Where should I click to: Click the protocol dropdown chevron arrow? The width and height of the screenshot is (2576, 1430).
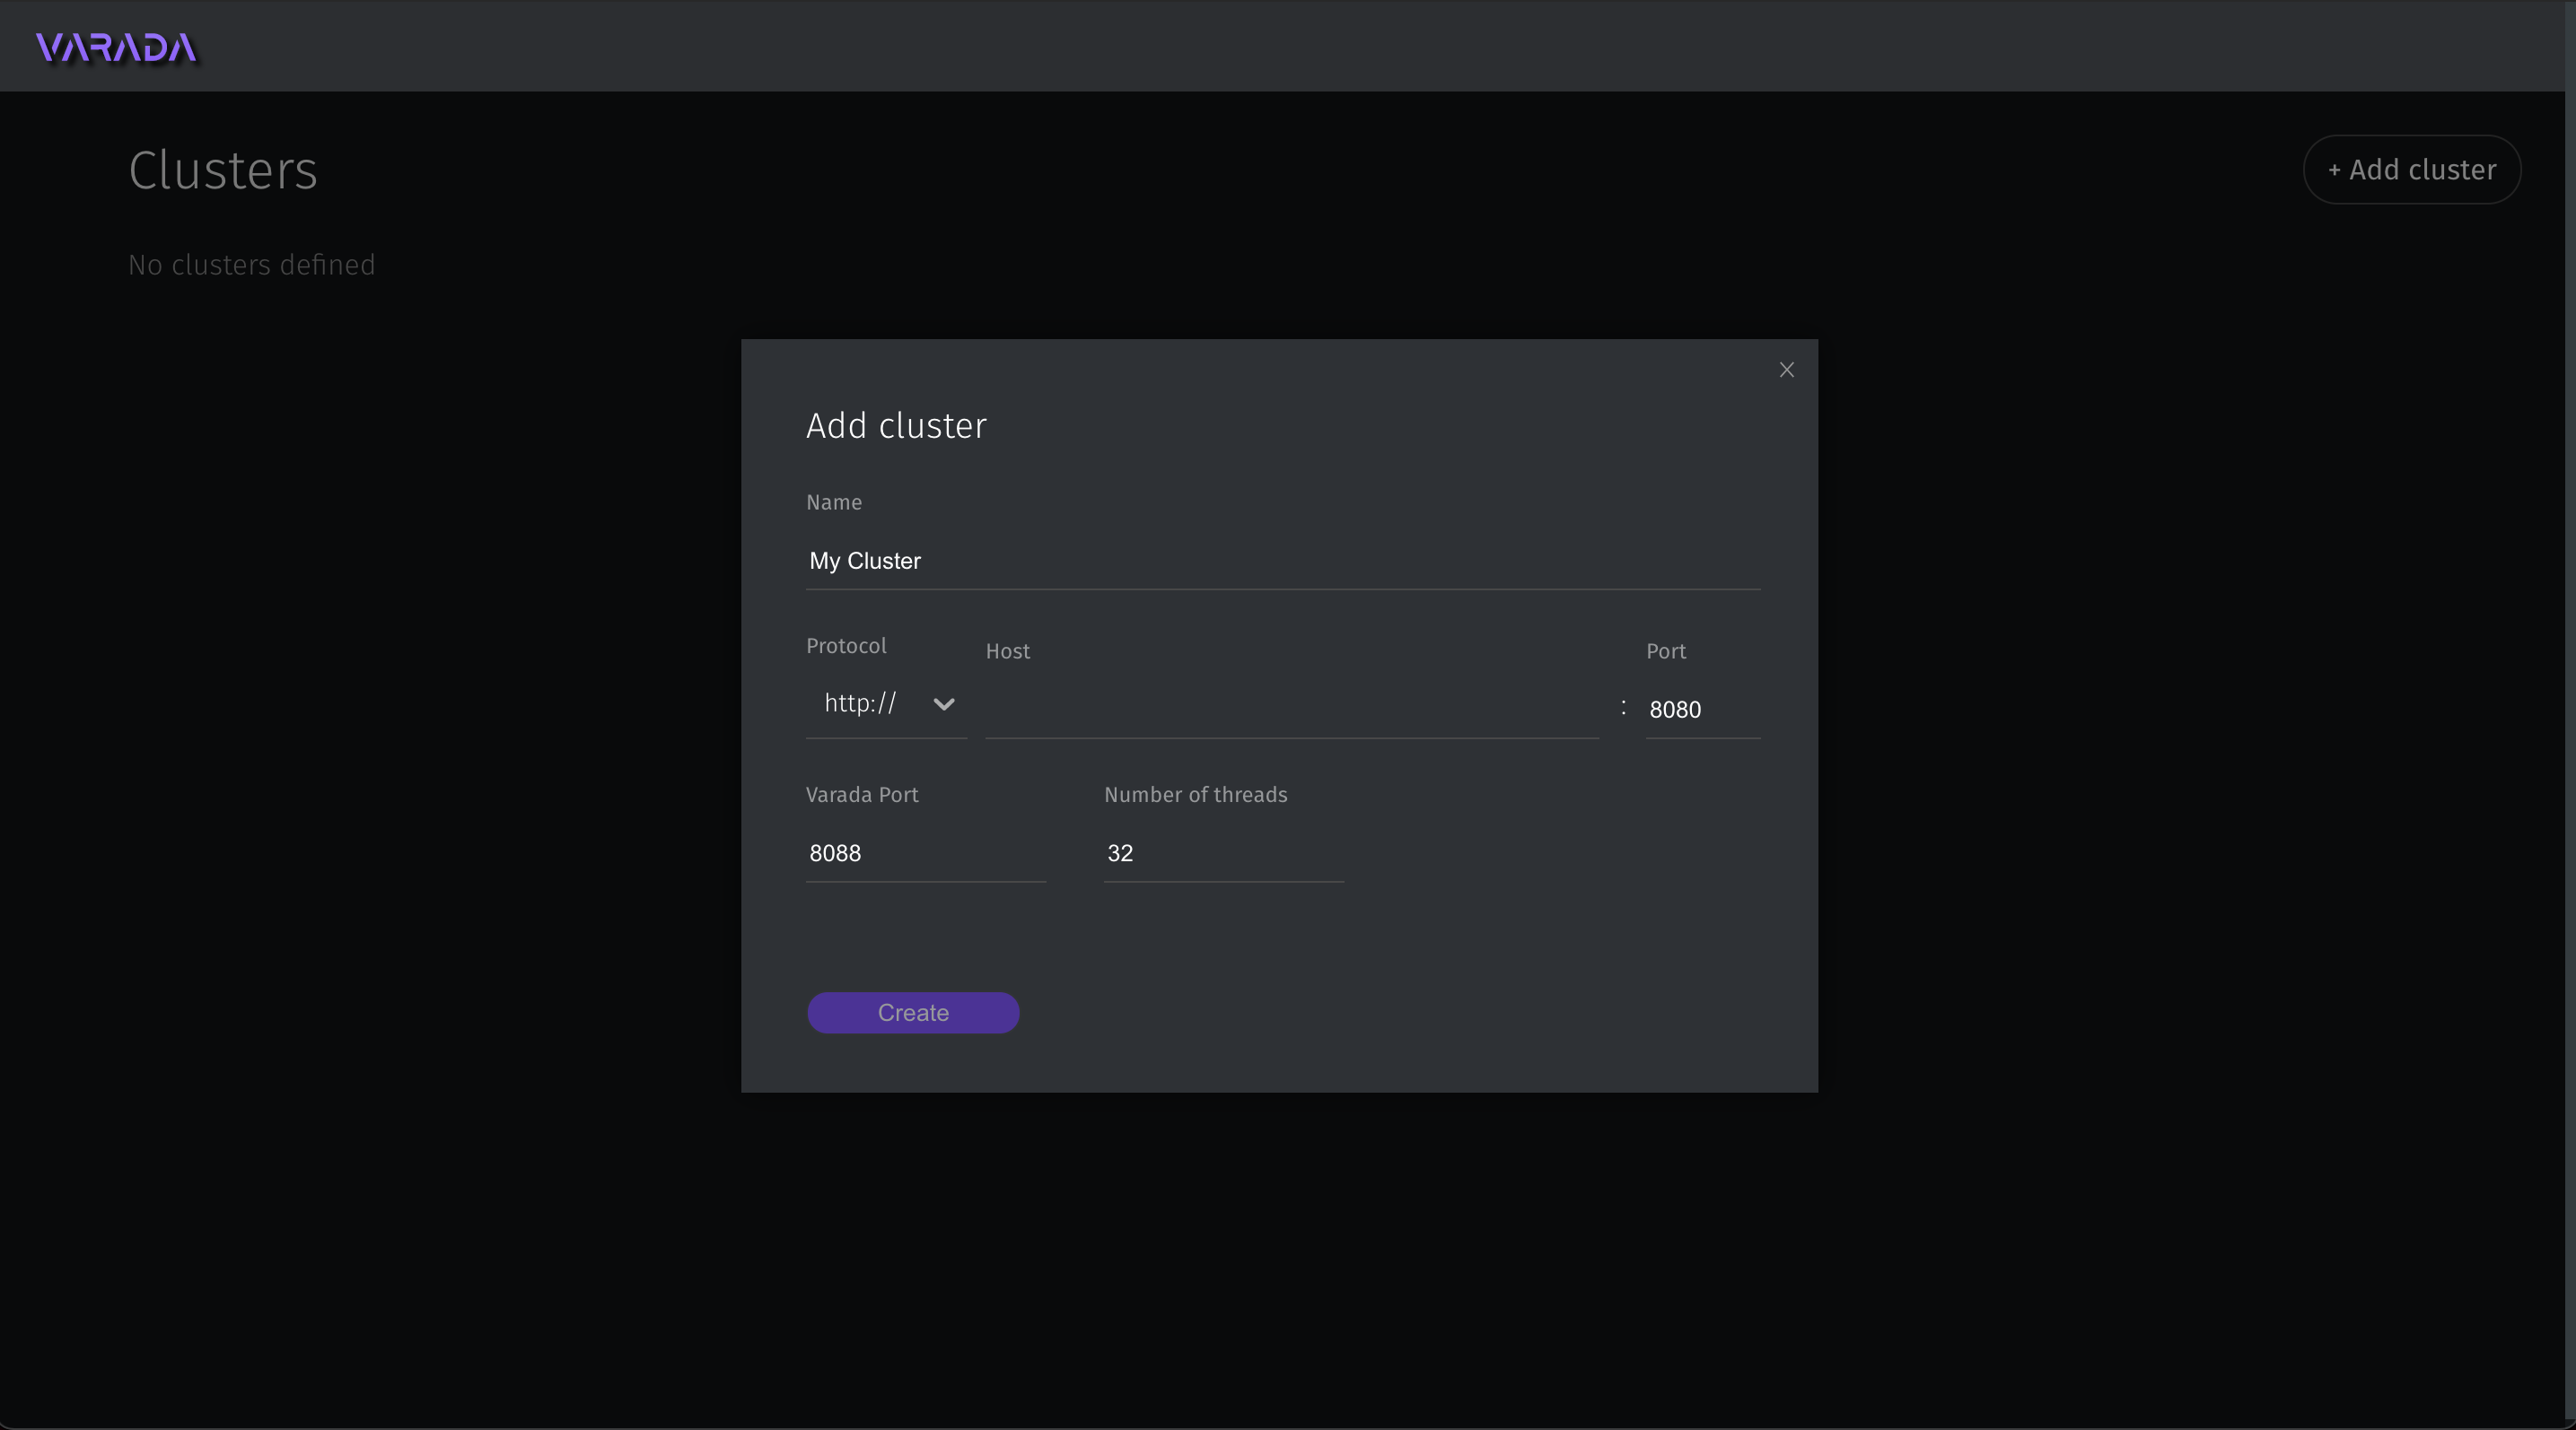tap(943, 704)
